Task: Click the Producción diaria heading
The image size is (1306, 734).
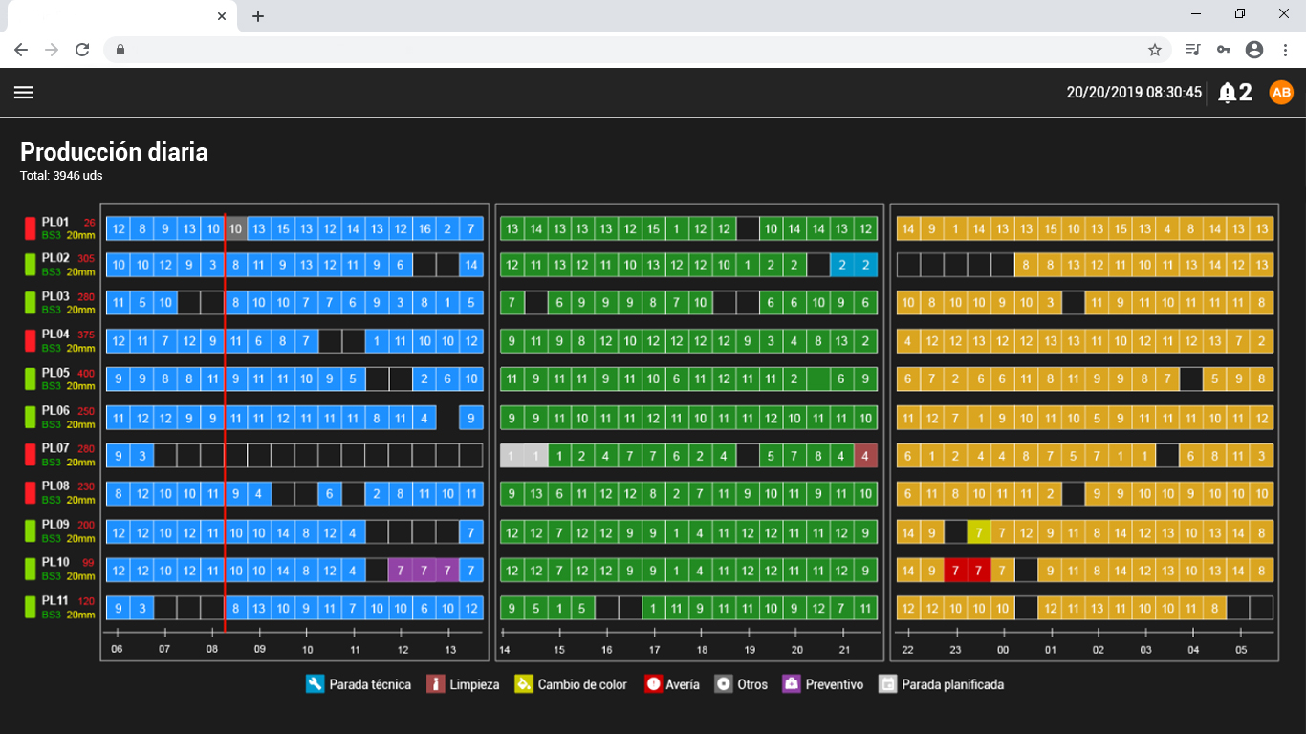Action: [114, 152]
